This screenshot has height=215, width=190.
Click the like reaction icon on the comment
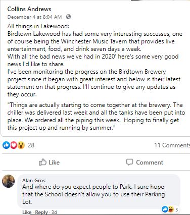[x=165, y=209]
